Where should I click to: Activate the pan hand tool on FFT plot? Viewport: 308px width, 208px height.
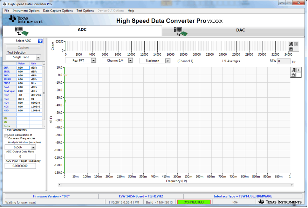tap(294, 75)
